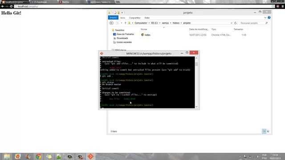Open the Chrome menu button
The width and height of the screenshot is (285, 160).
[283, 6]
